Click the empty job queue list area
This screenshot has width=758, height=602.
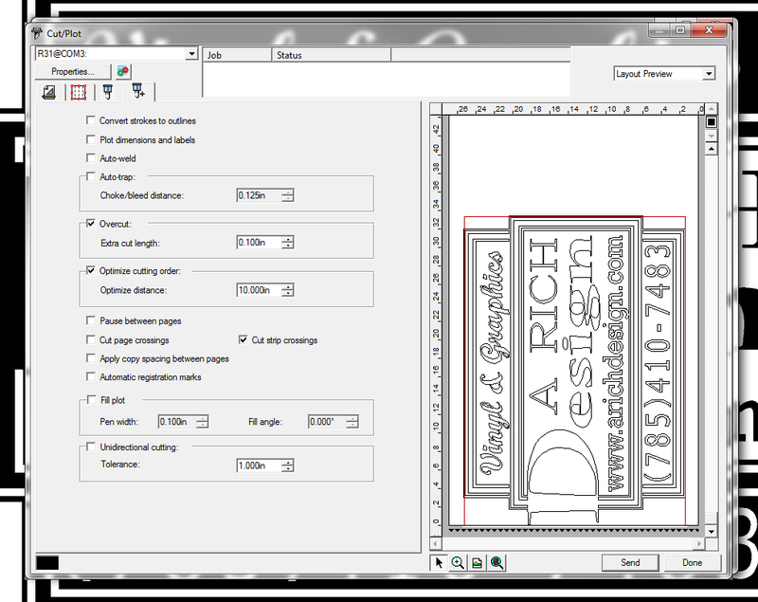pyautogui.click(x=387, y=80)
